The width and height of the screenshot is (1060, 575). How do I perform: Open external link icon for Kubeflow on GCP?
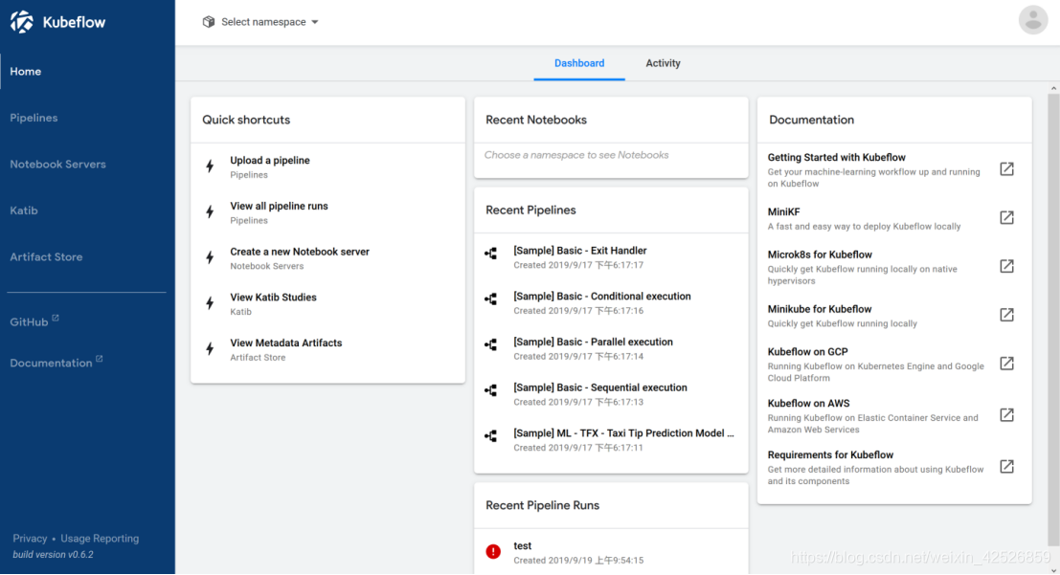pos(1006,364)
